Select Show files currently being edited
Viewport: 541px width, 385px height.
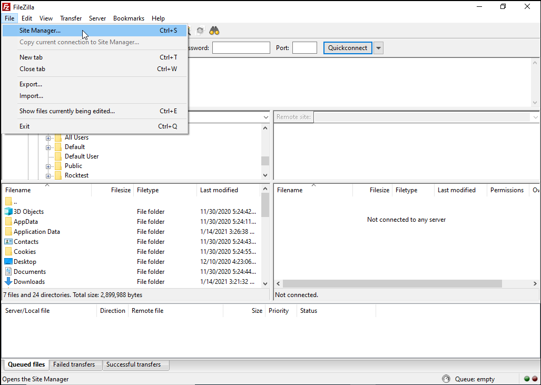[x=94, y=111]
